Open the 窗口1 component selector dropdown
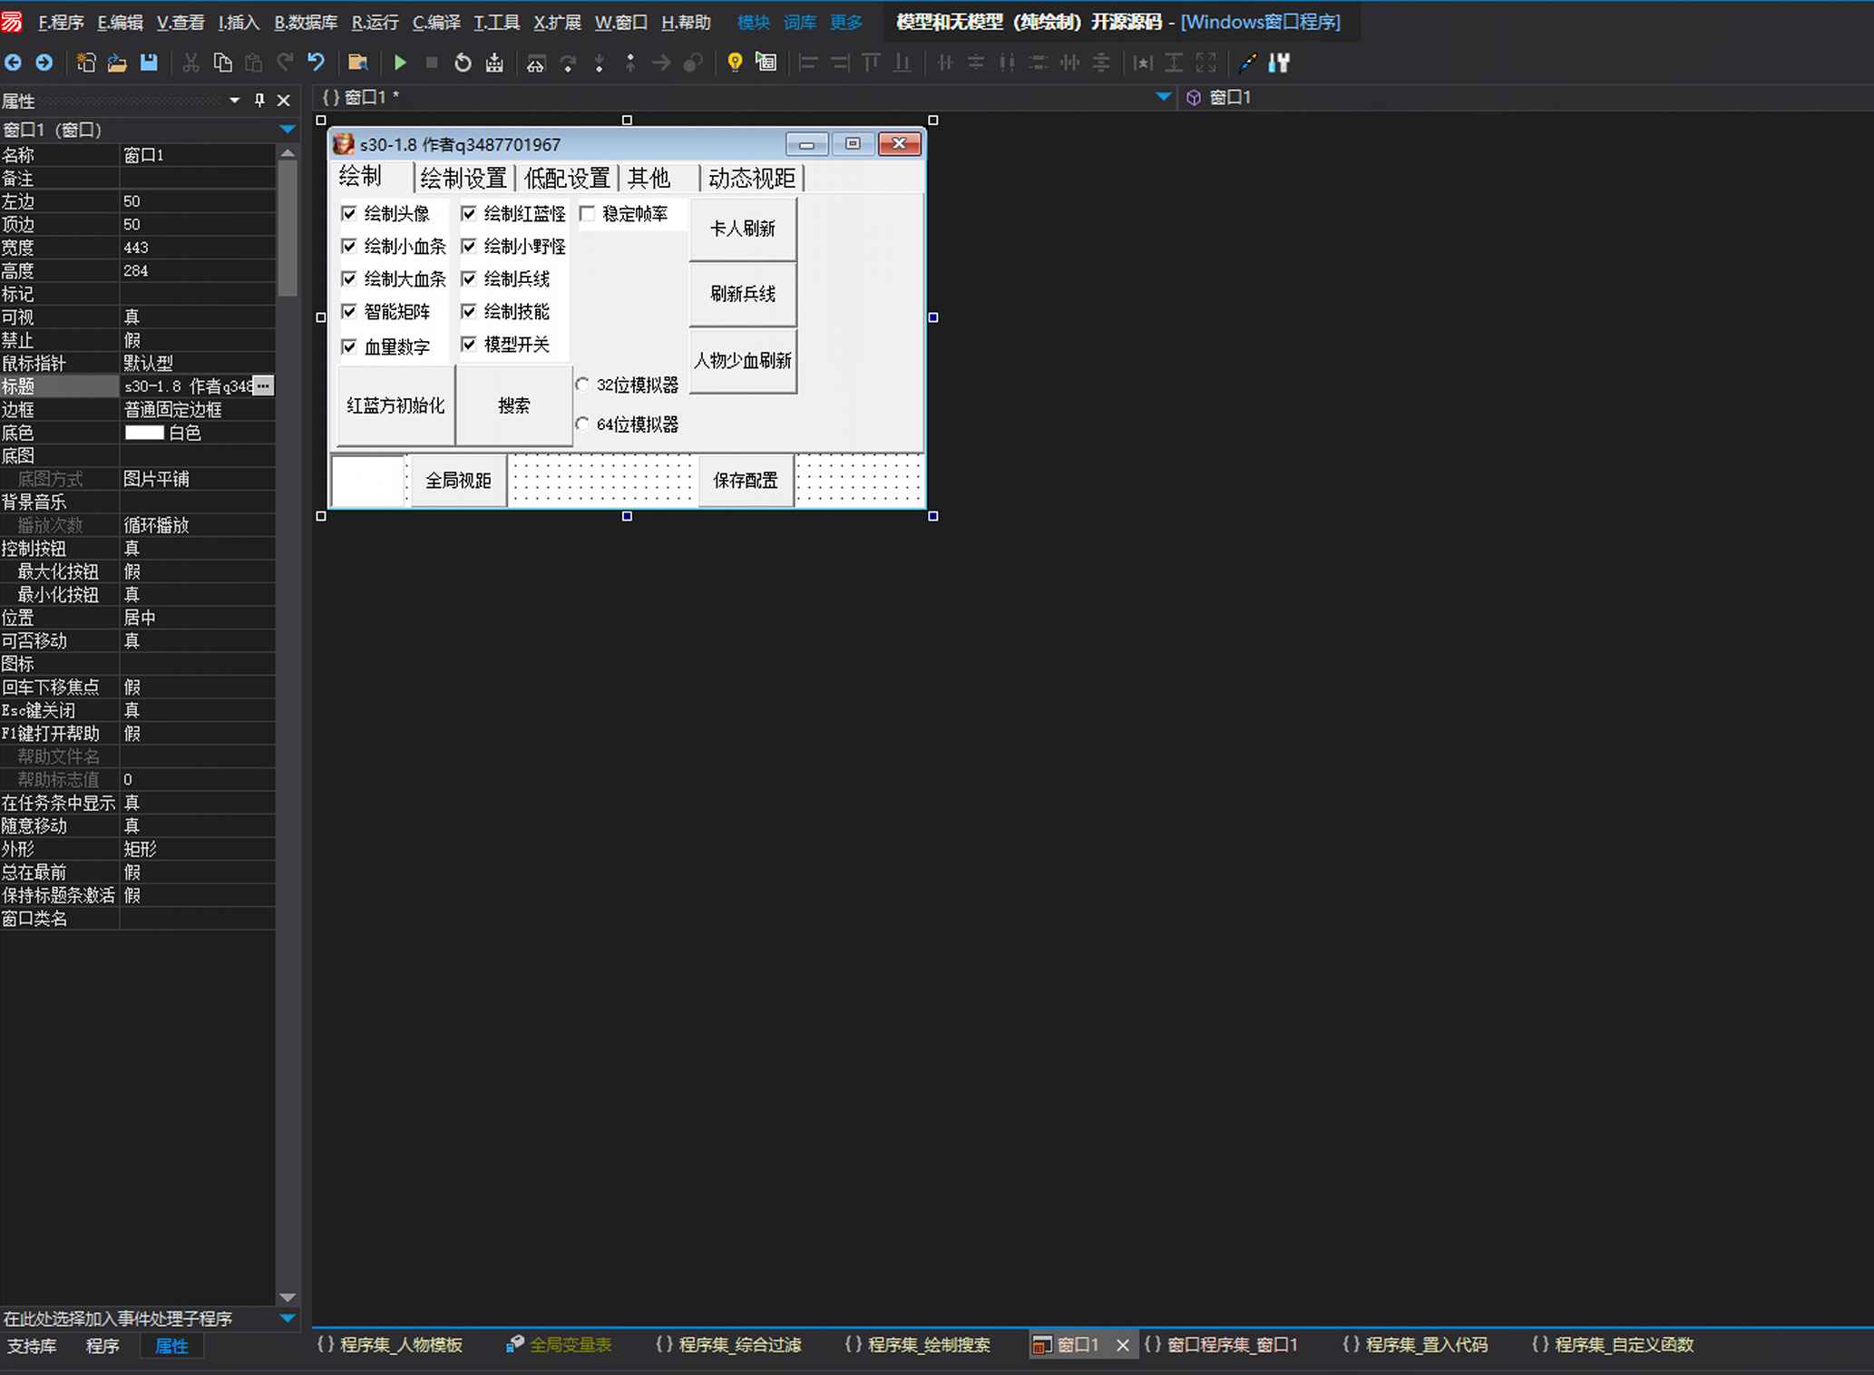 tap(288, 130)
